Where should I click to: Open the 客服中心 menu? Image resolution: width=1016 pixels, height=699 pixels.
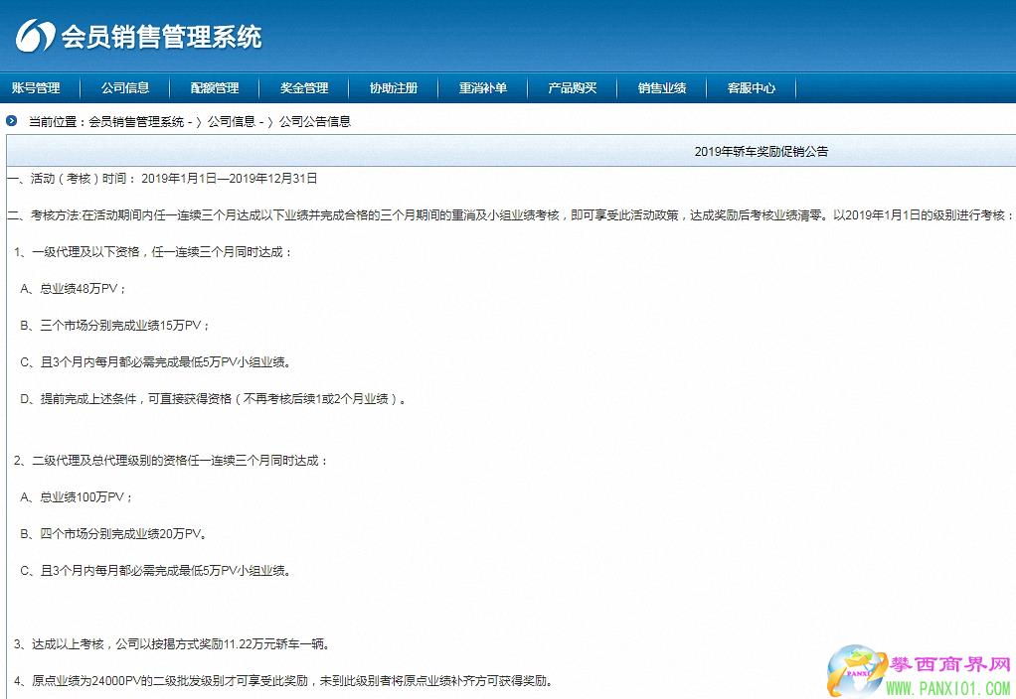[x=752, y=88]
